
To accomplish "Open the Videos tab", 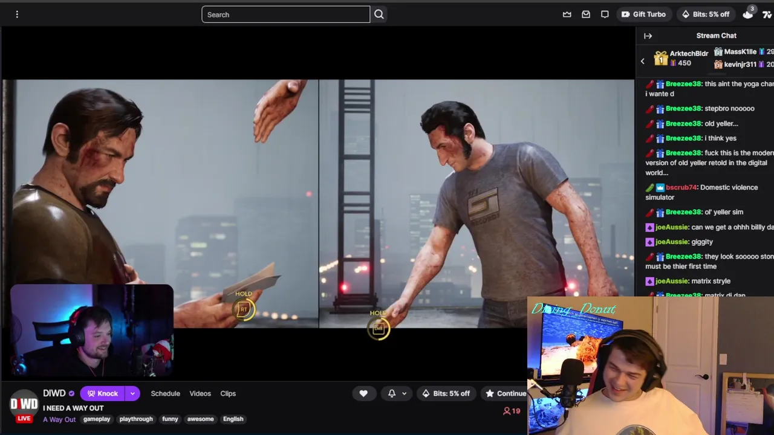I will coord(200,393).
